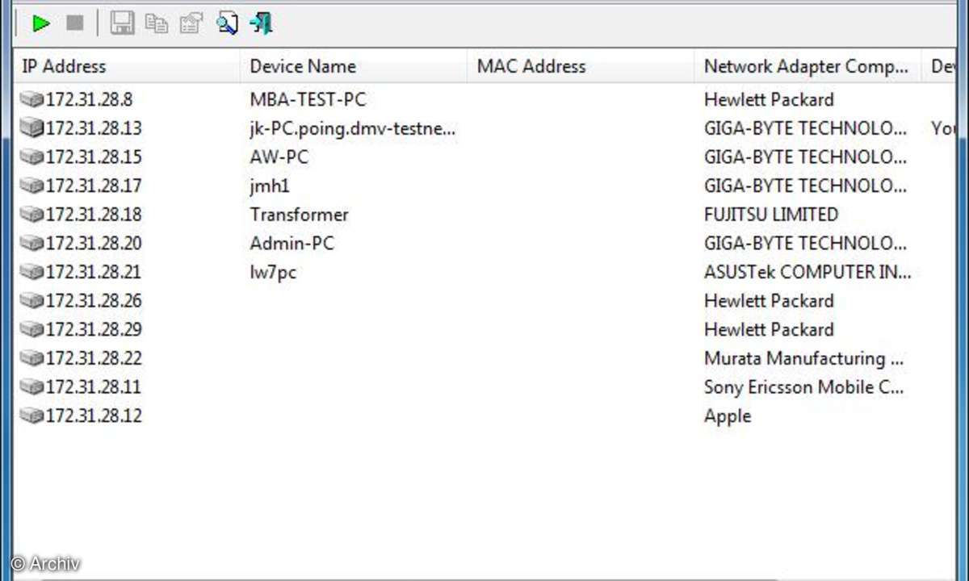Click the device name MBA-TEST-PC
This screenshot has width=969, height=581.
[x=308, y=99]
